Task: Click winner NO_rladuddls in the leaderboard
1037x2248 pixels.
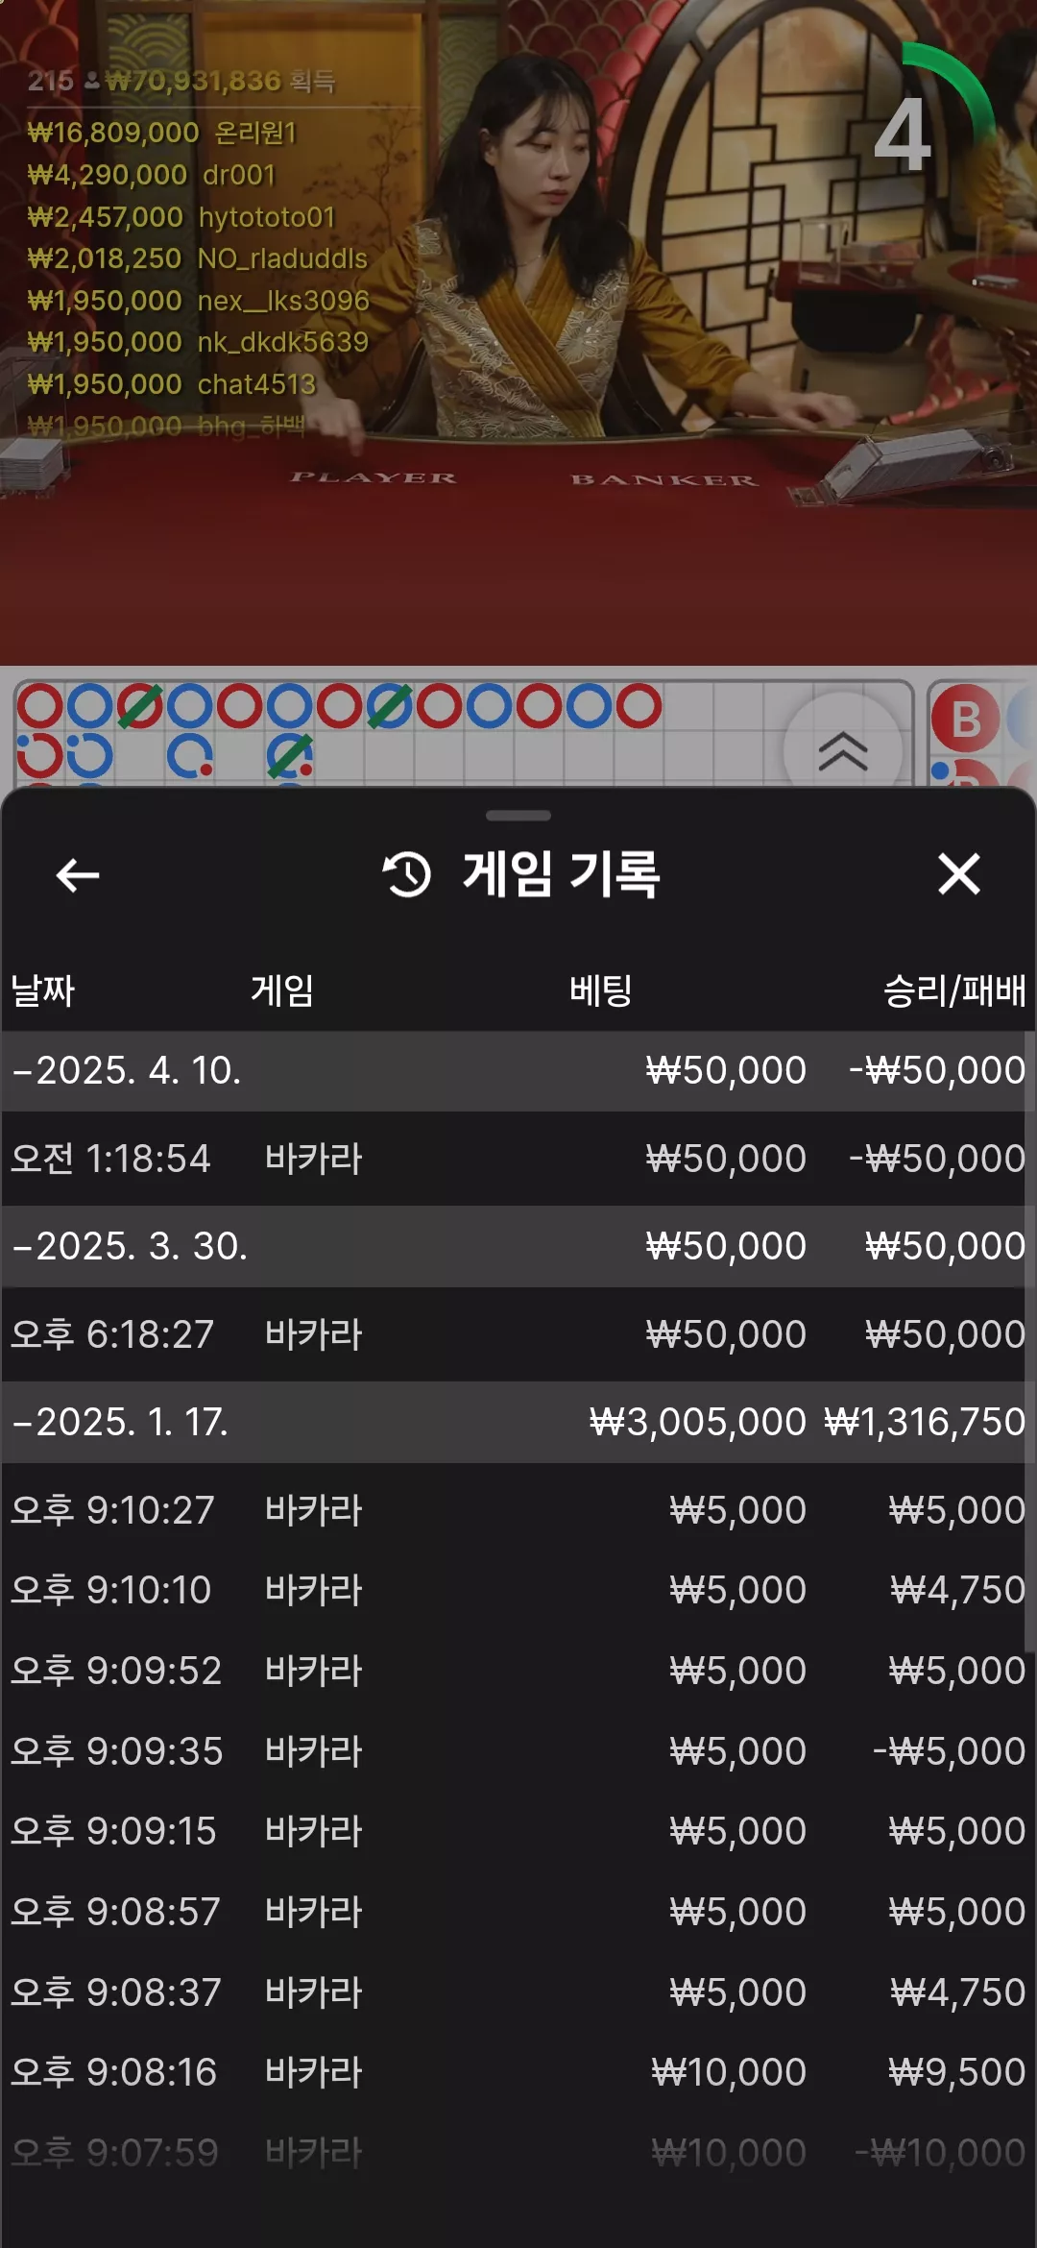Action: tap(198, 258)
